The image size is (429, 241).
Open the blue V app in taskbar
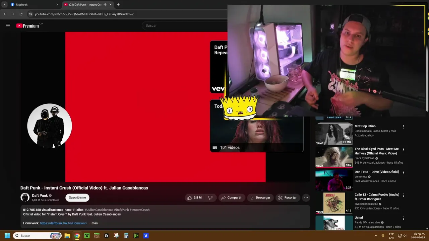[146, 236]
